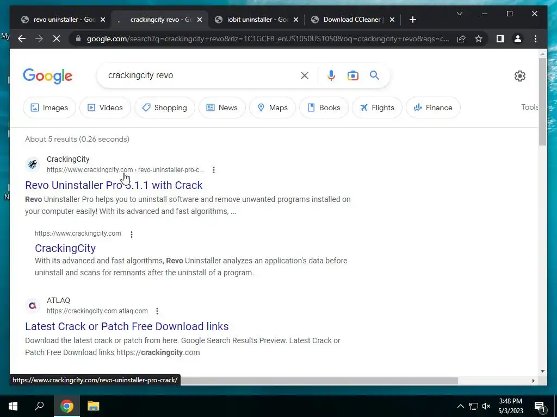Open the taskbar clock and date
Image resolution: width=557 pixels, height=417 pixels.
coord(510,406)
